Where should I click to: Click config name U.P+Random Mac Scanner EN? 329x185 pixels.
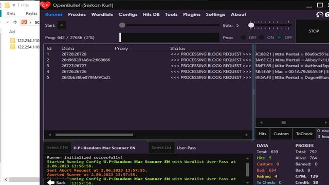coord(104,148)
